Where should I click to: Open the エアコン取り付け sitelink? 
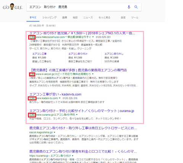(78, 54)
